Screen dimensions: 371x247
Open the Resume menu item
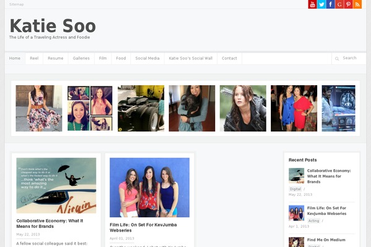(x=56, y=58)
